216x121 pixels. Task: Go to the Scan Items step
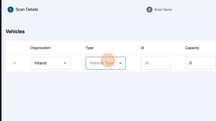163,10
